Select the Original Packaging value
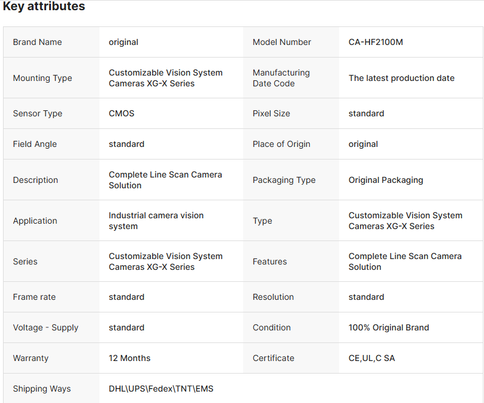The image size is (484, 403). pos(386,180)
